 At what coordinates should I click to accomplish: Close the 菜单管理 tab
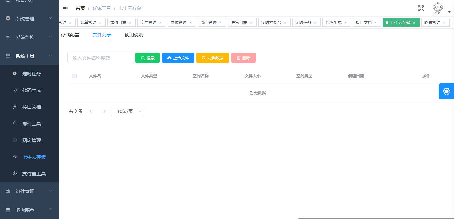tap(100, 23)
